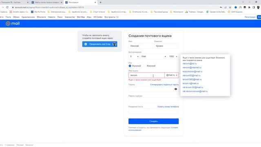The width and height of the screenshot is (261, 147).
Task: Choose suggested address nkrovin@list.ru
Action: pos(190,64)
